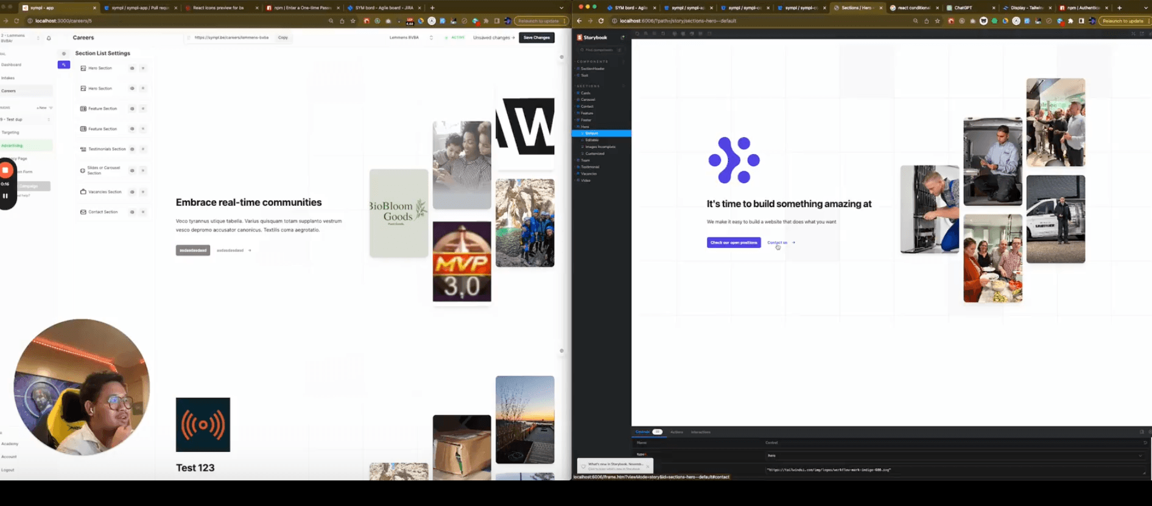
Task: Expand the Vacancies section in Storybook
Action: [588, 174]
